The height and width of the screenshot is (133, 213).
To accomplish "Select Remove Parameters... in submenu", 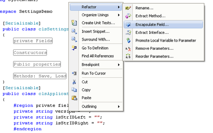I will pos(163,48).
